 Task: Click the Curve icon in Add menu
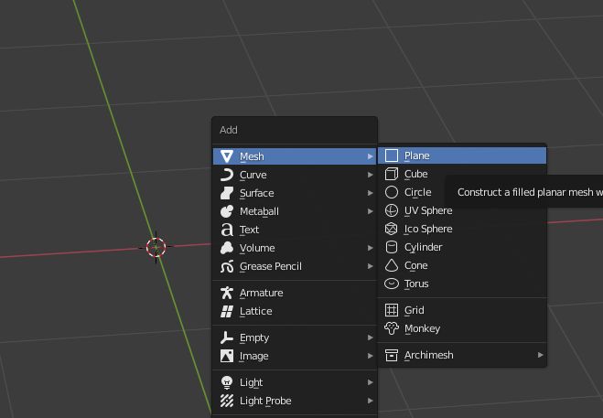pos(227,175)
